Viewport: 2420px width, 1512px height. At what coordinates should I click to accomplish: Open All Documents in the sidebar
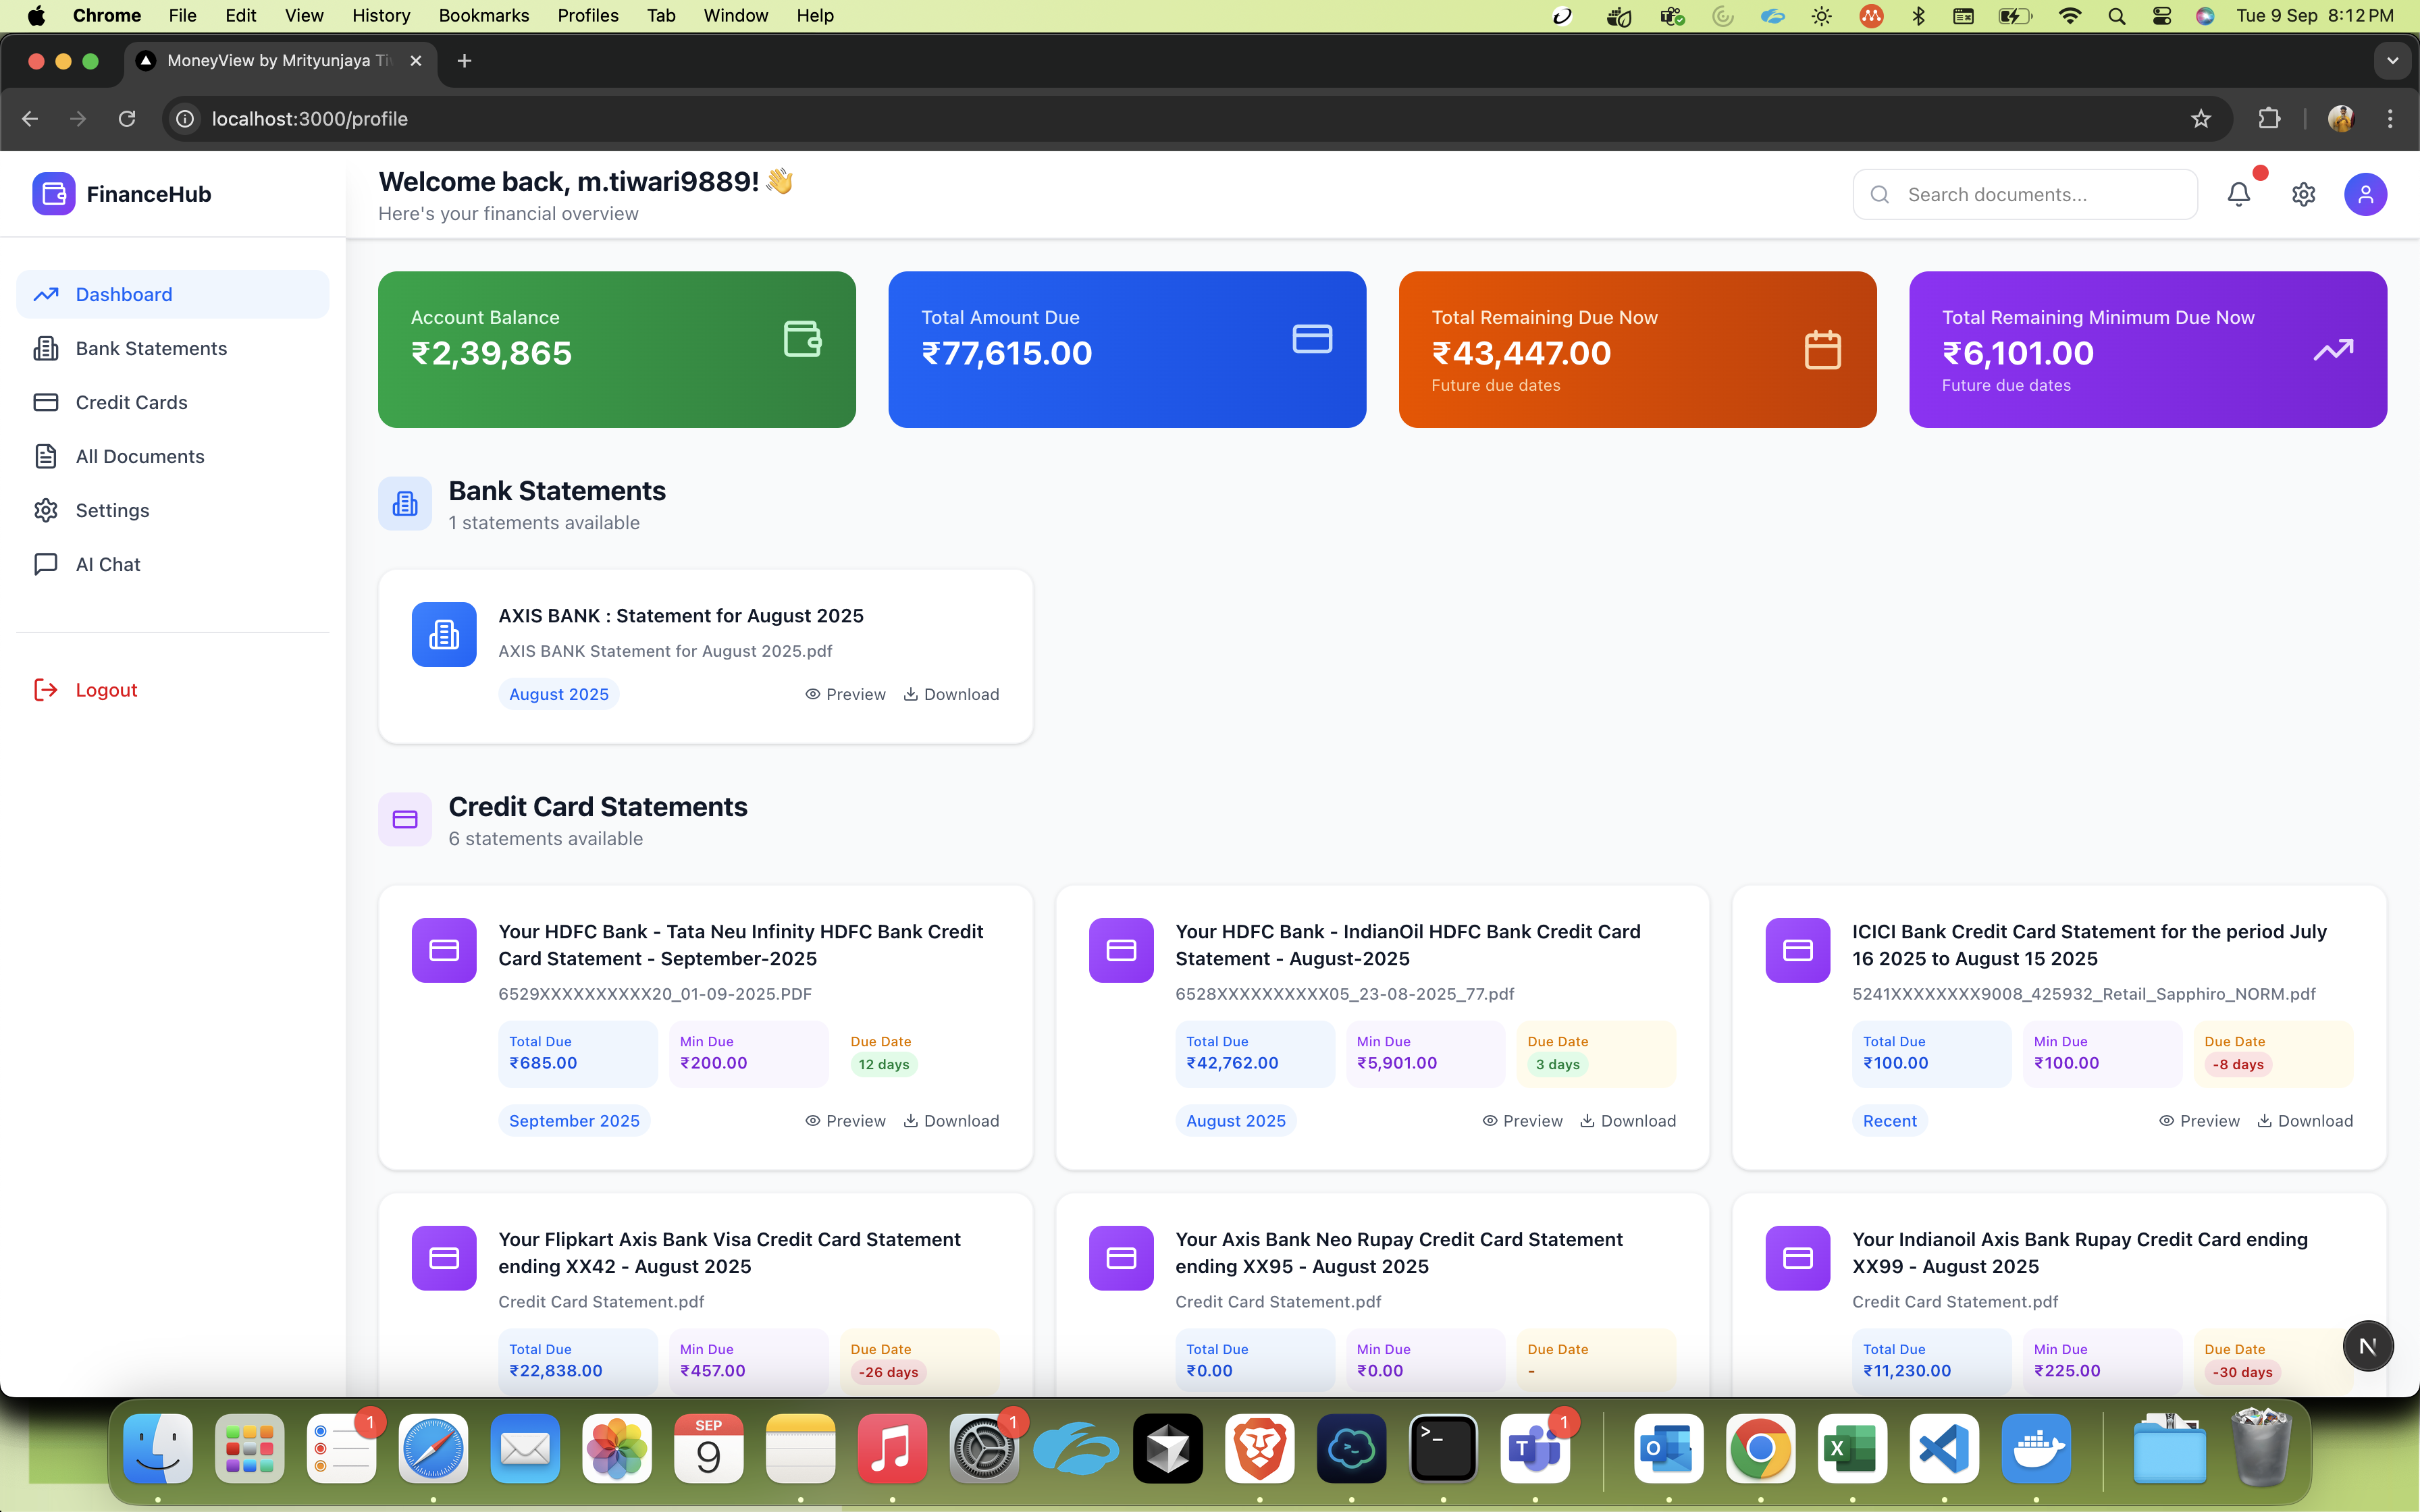(x=172, y=456)
